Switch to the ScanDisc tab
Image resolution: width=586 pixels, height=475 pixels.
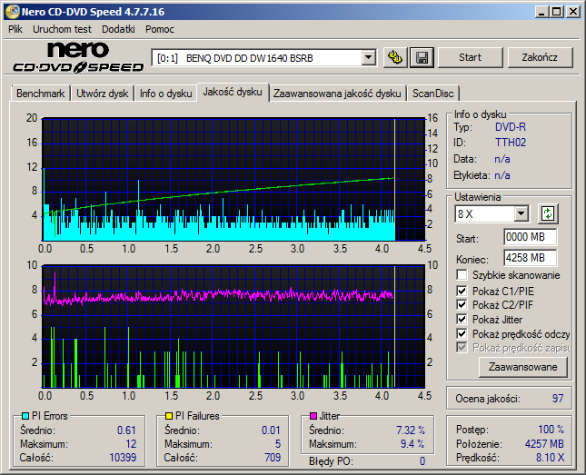point(432,93)
